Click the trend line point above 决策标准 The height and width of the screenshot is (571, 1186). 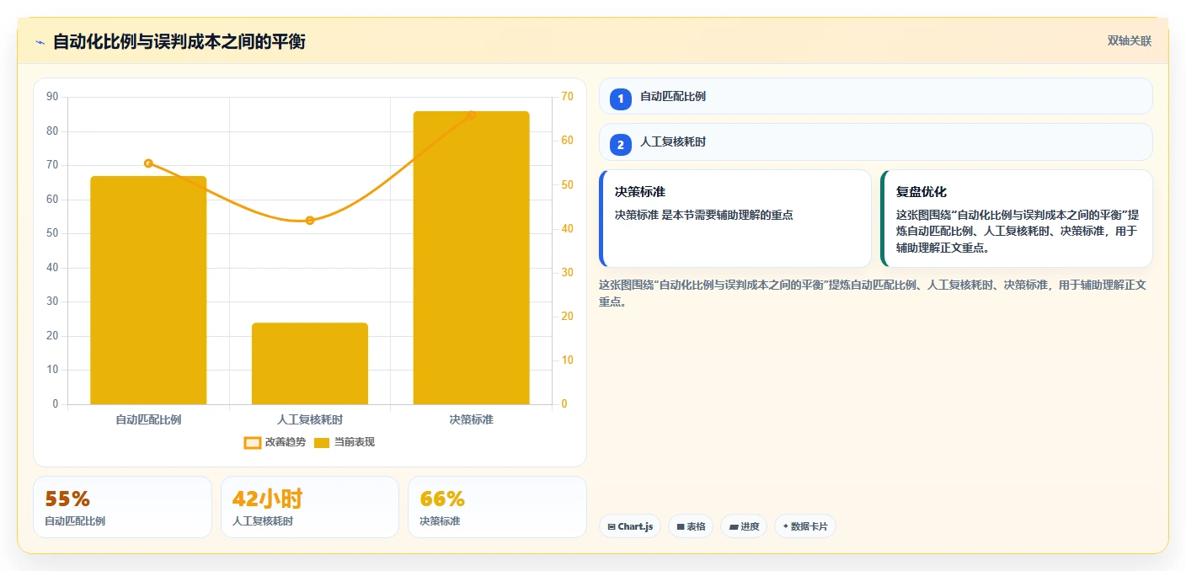471,115
